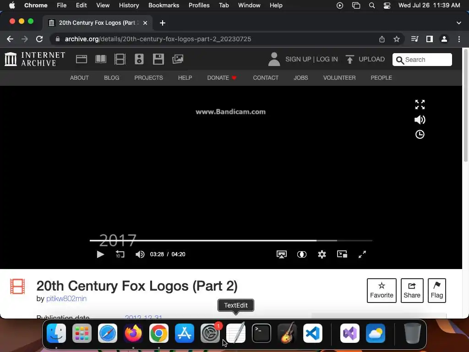This screenshot has height=352, width=469.
Task: Focus the Internet Archive search field
Action: point(422,60)
